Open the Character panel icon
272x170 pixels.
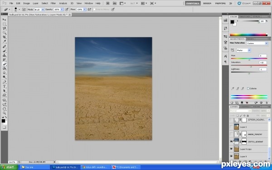pyautogui.click(x=225, y=56)
